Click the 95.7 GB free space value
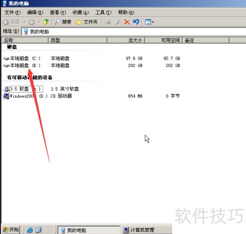Image resolution: width=246 pixels, height=234 pixels. pyautogui.click(x=172, y=58)
